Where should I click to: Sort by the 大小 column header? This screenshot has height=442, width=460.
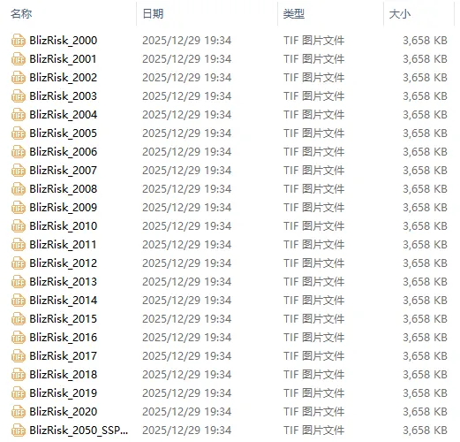tap(400, 14)
